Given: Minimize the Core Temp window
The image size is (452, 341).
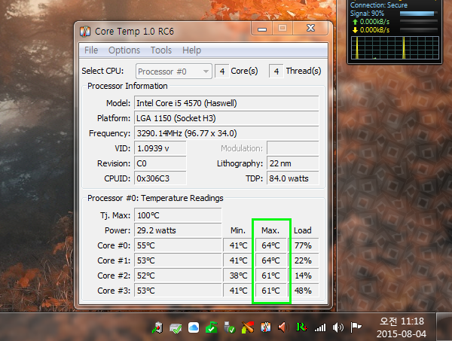Looking at the screenshot, I should coord(262,28).
